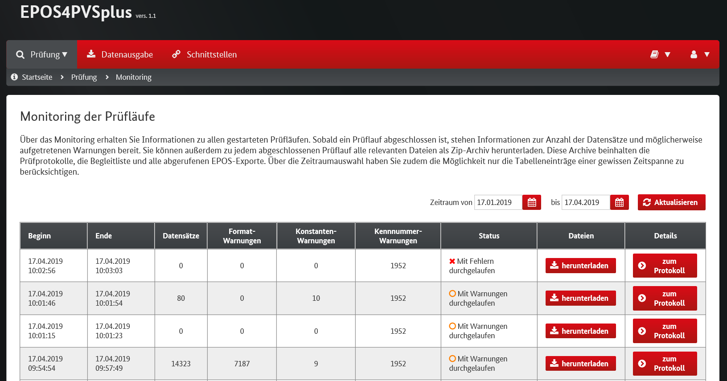Click the Zeitraum von date field

[498, 202]
